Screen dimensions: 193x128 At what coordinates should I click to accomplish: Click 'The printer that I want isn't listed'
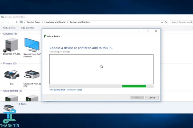point(66,90)
